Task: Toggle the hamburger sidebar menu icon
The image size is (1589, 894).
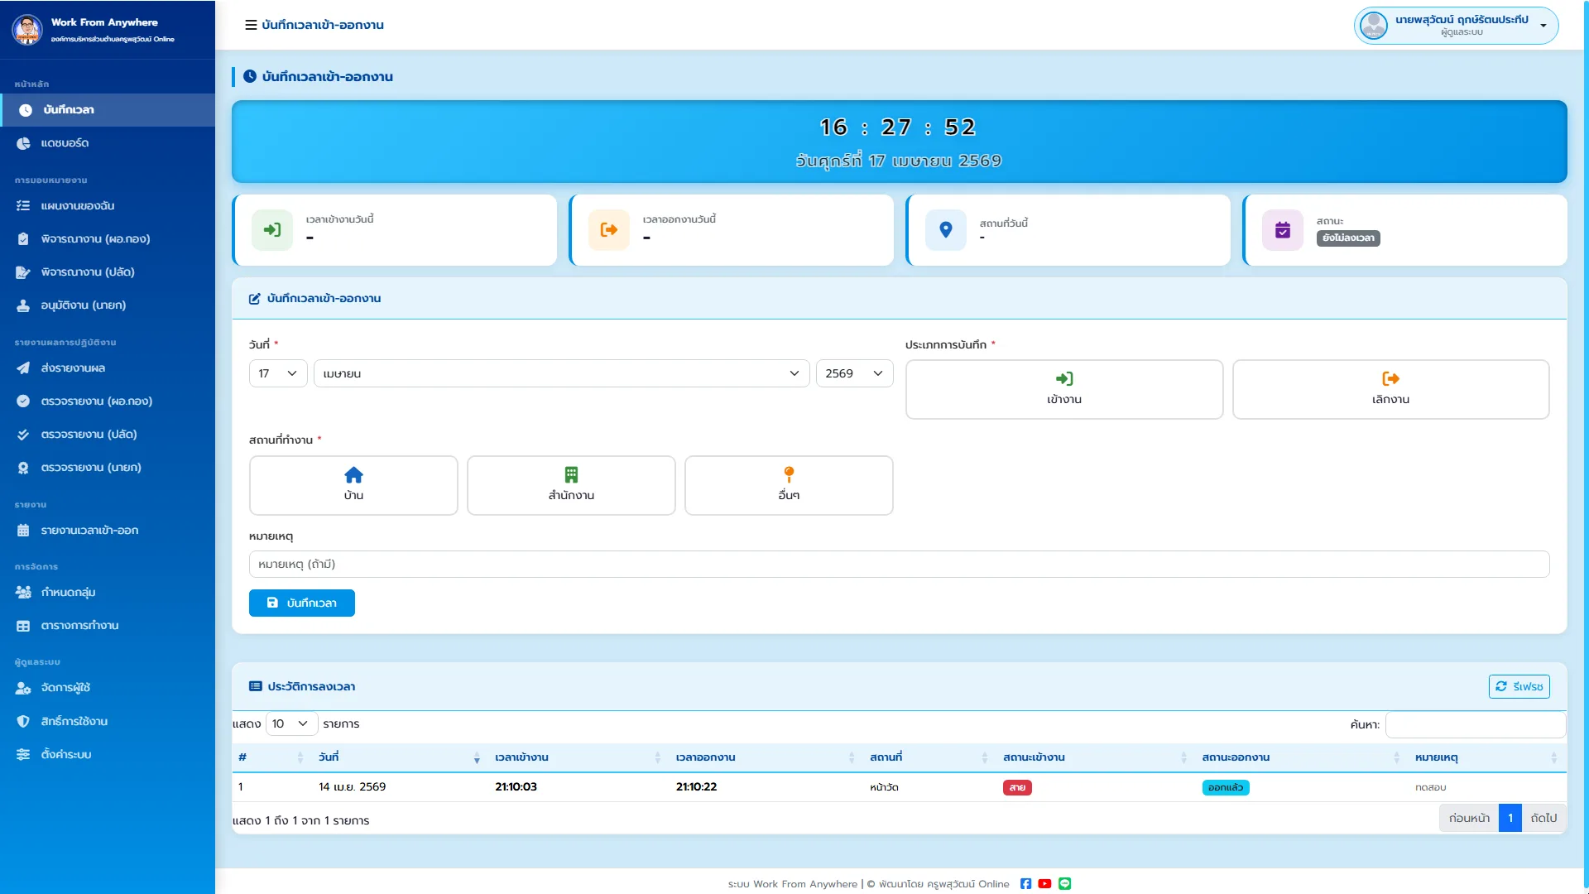Action: (251, 25)
